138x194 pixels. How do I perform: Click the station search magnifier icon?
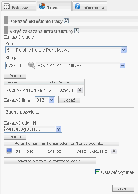(x=32, y=65)
